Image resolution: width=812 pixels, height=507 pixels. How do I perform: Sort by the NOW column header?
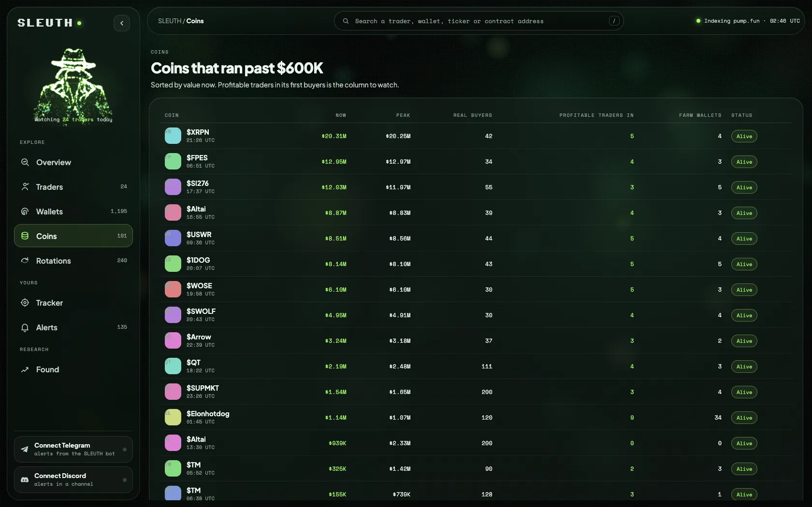[341, 115]
